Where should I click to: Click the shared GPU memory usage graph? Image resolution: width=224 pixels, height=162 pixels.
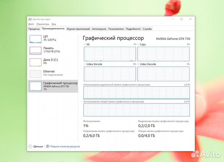point(137,110)
